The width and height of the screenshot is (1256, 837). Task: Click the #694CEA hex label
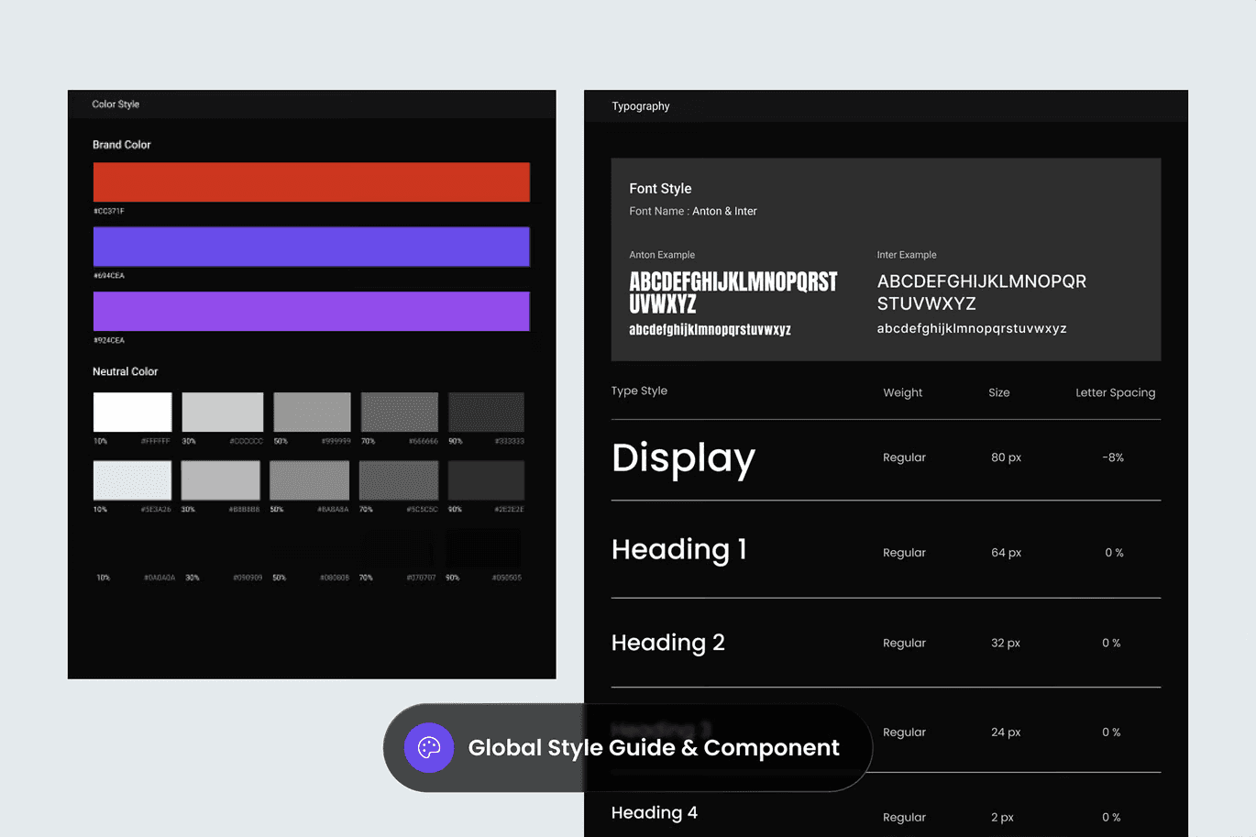(x=109, y=276)
